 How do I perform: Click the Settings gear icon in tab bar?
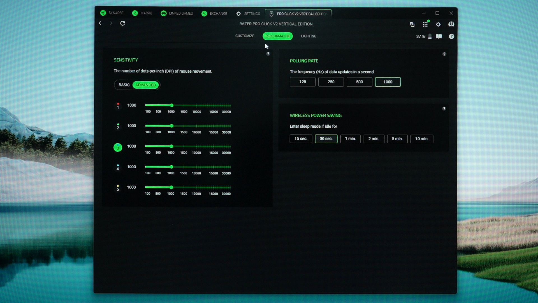point(238,14)
